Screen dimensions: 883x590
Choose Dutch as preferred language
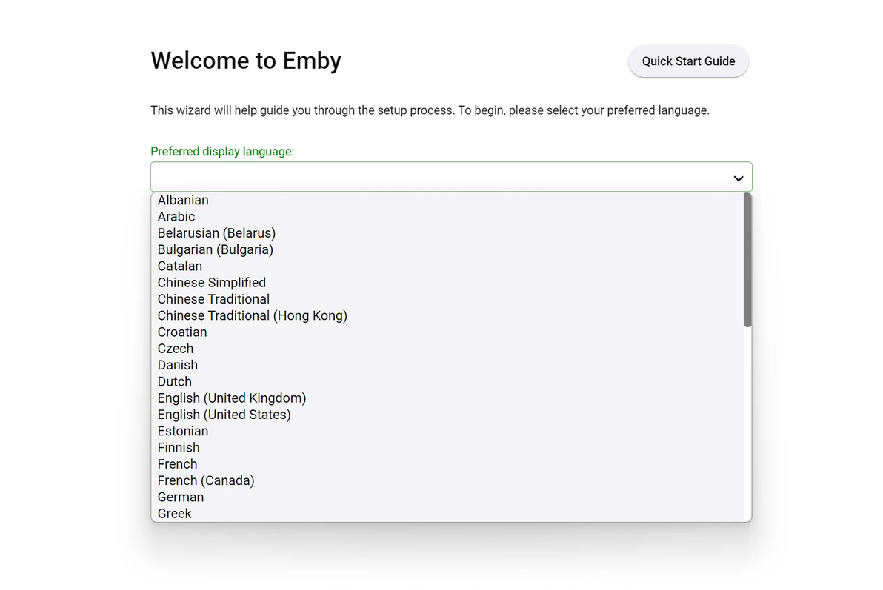point(175,381)
